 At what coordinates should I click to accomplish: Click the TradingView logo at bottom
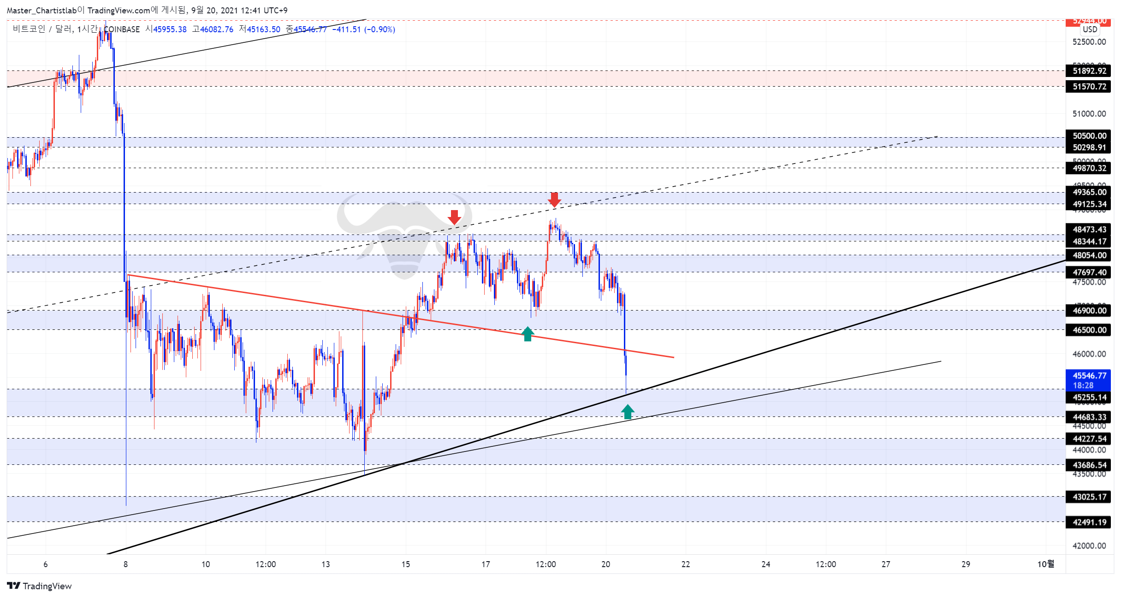(40, 586)
